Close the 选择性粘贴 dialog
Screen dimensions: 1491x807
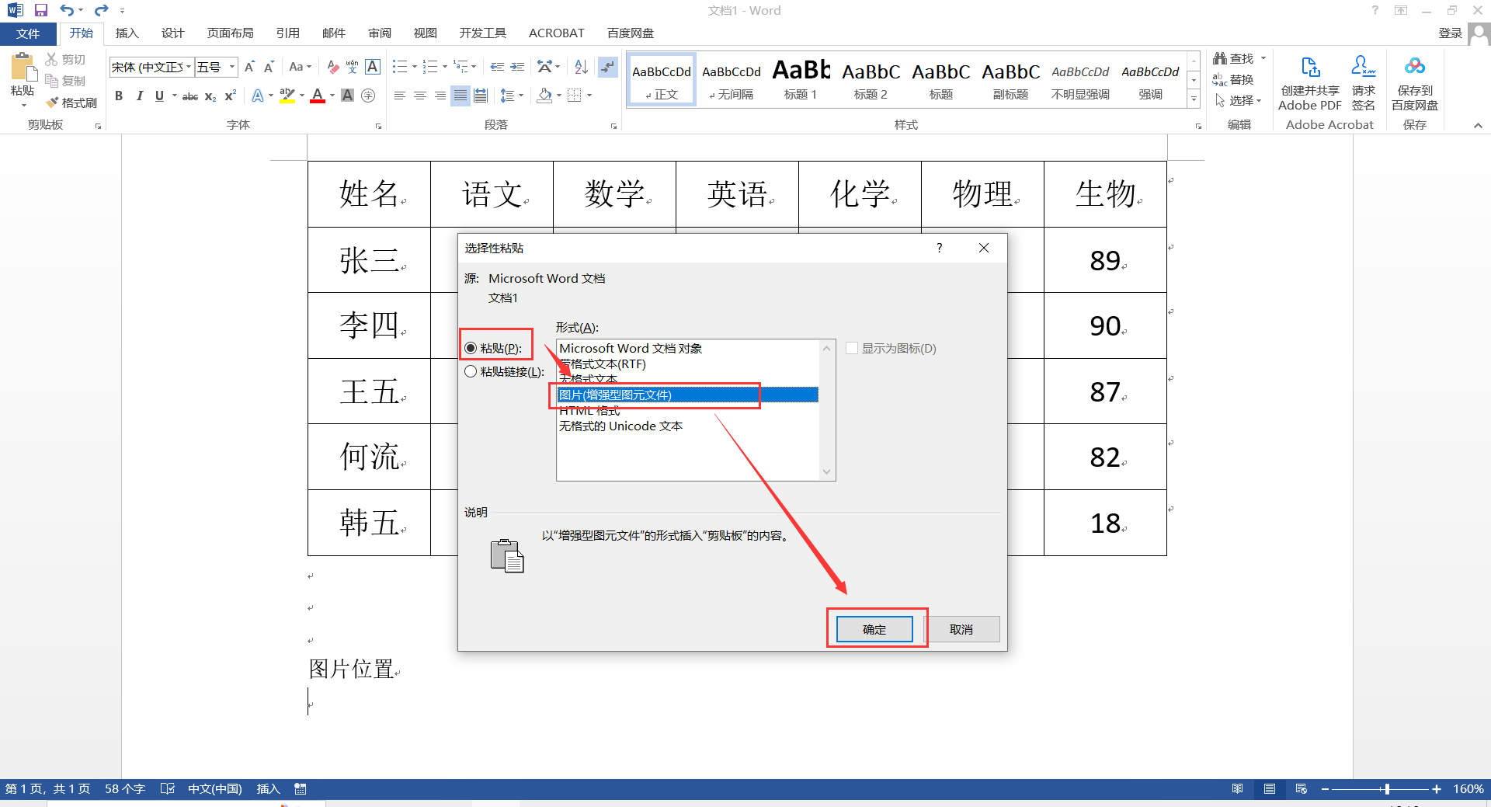point(984,248)
